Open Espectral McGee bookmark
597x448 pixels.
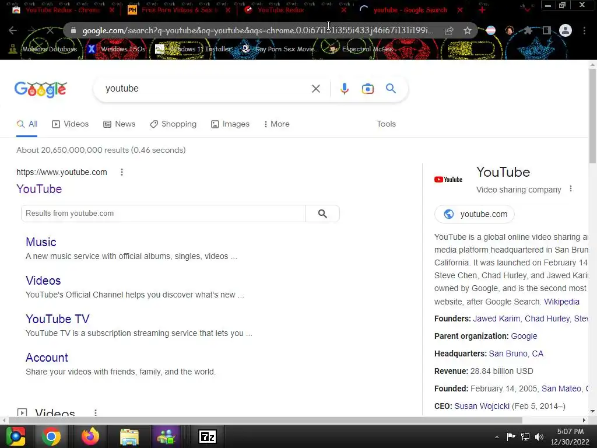(x=361, y=49)
